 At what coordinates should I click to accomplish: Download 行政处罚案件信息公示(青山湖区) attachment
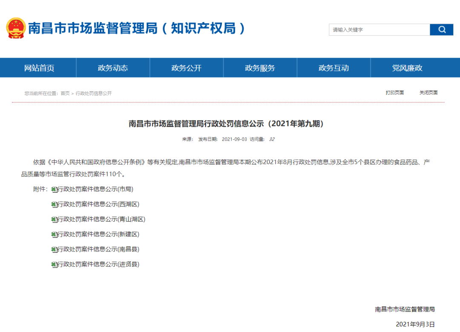click(x=101, y=219)
